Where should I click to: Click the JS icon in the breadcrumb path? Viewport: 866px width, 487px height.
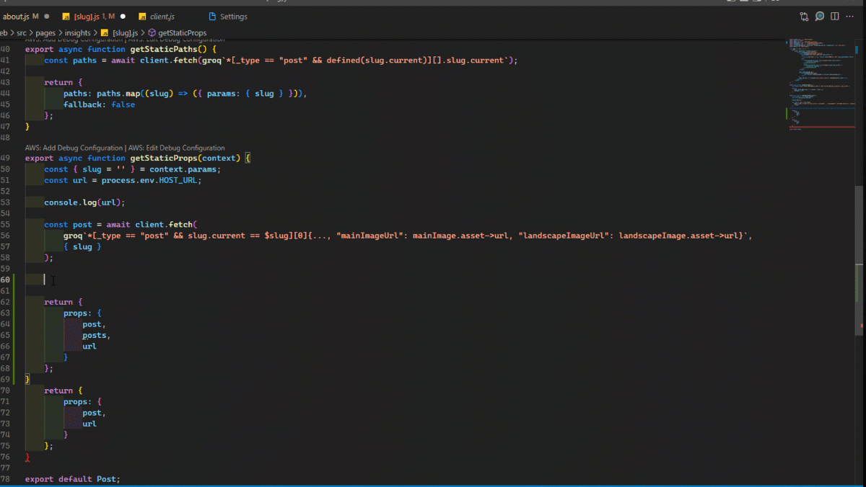click(105, 32)
